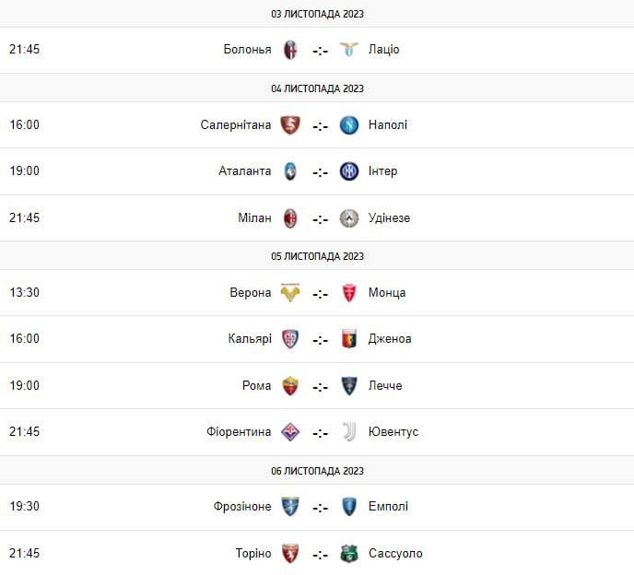Select the Inter club badge
This screenshot has height=575, width=634.
(x=349, y=171)
